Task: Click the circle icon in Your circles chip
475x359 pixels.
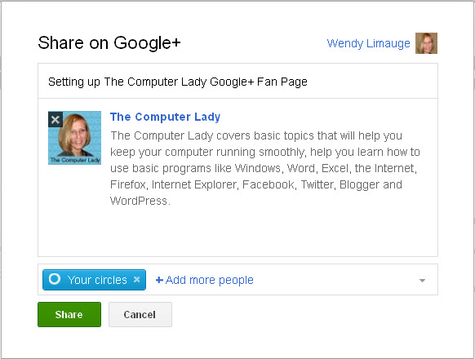Action: click(x=55, y=279)
